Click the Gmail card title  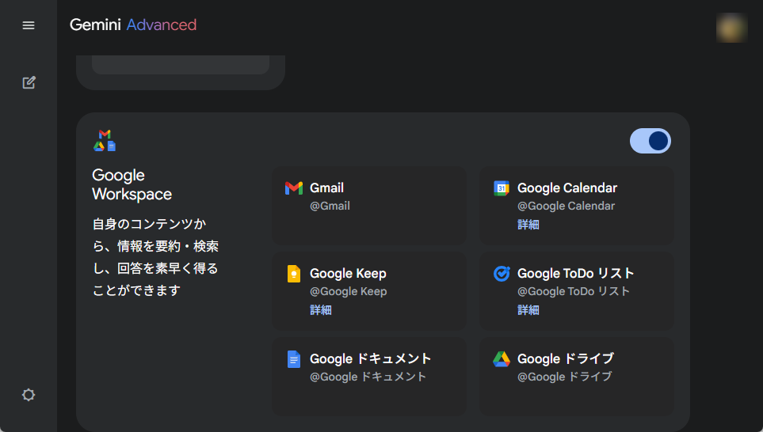pos(326,188)
